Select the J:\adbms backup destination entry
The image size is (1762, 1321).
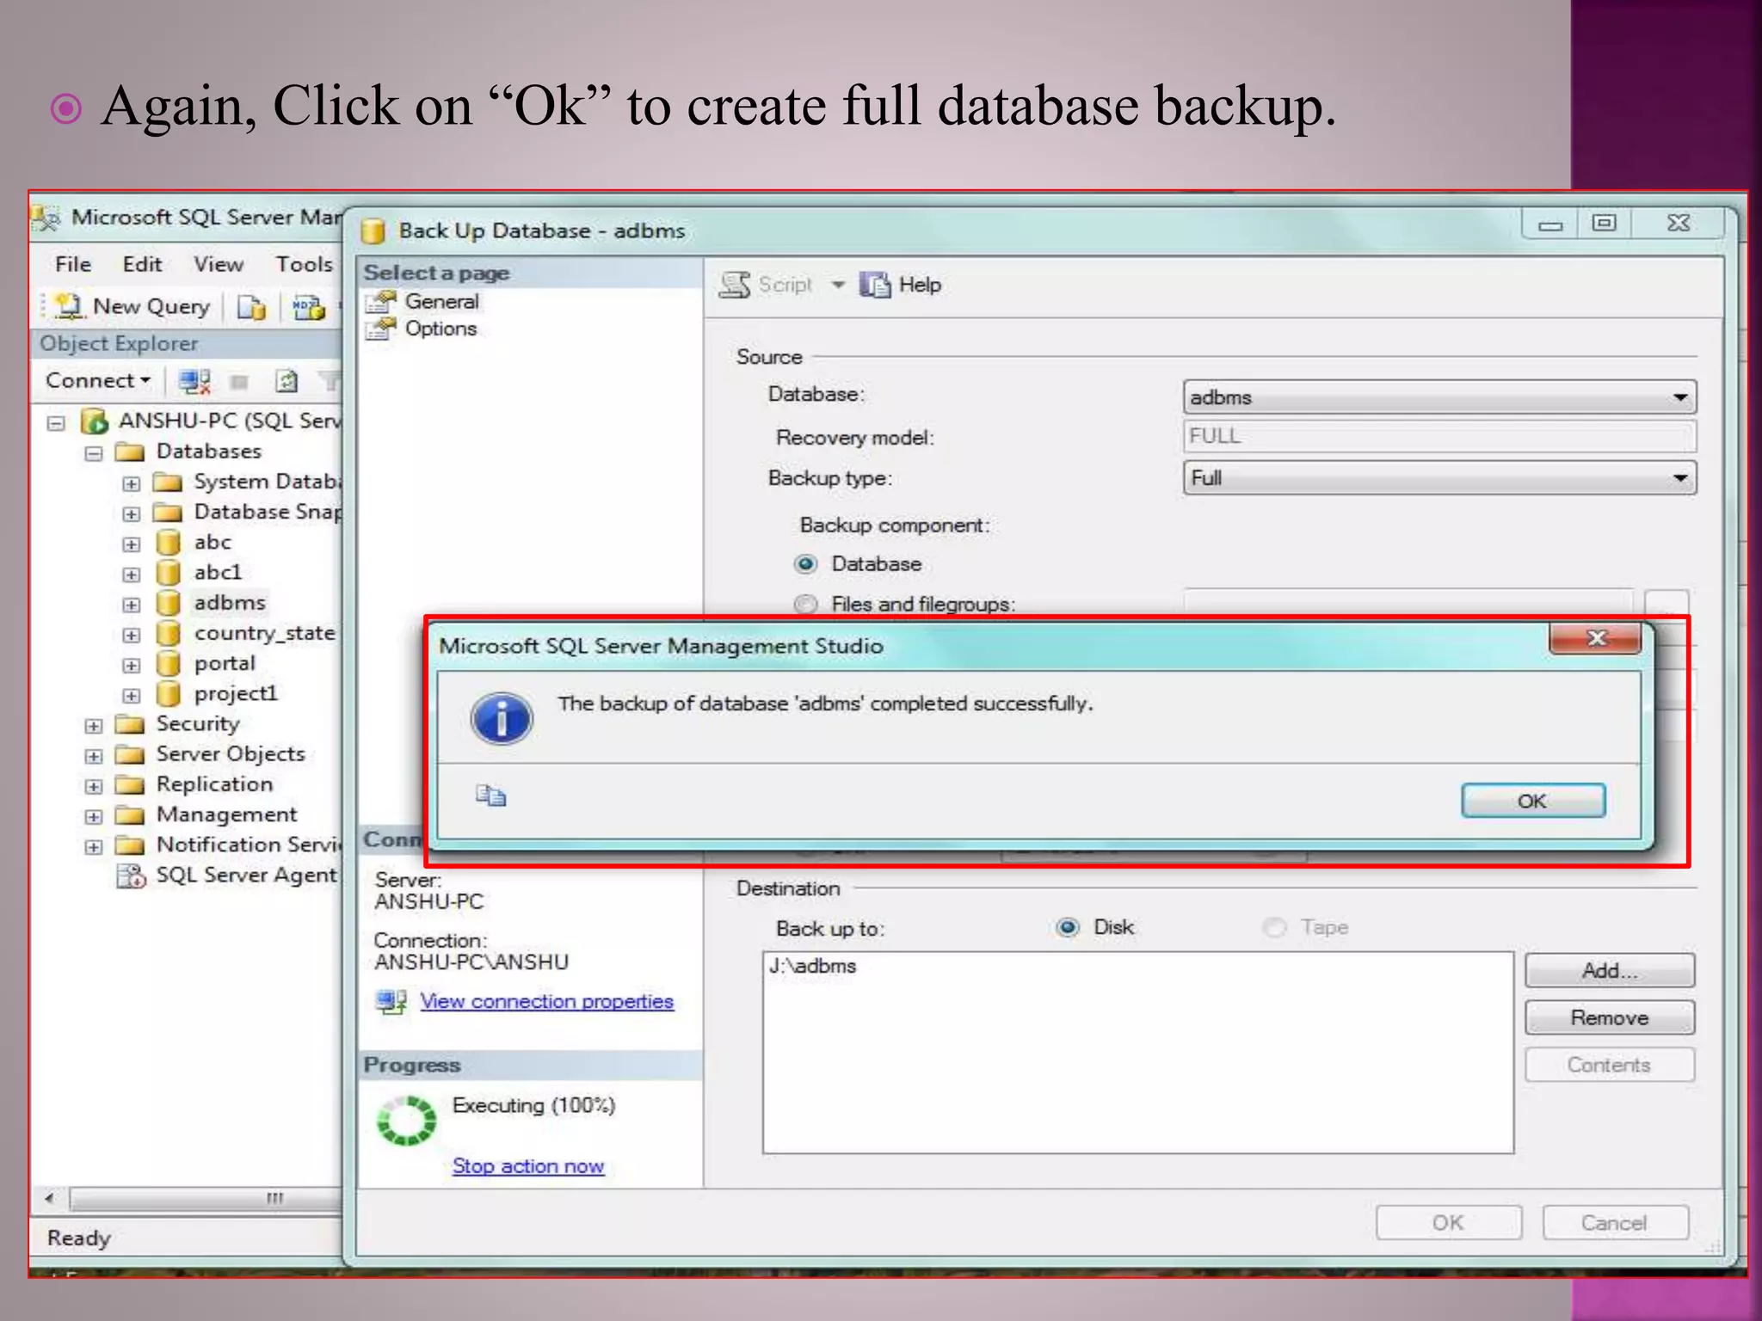[x=813, y=966]
